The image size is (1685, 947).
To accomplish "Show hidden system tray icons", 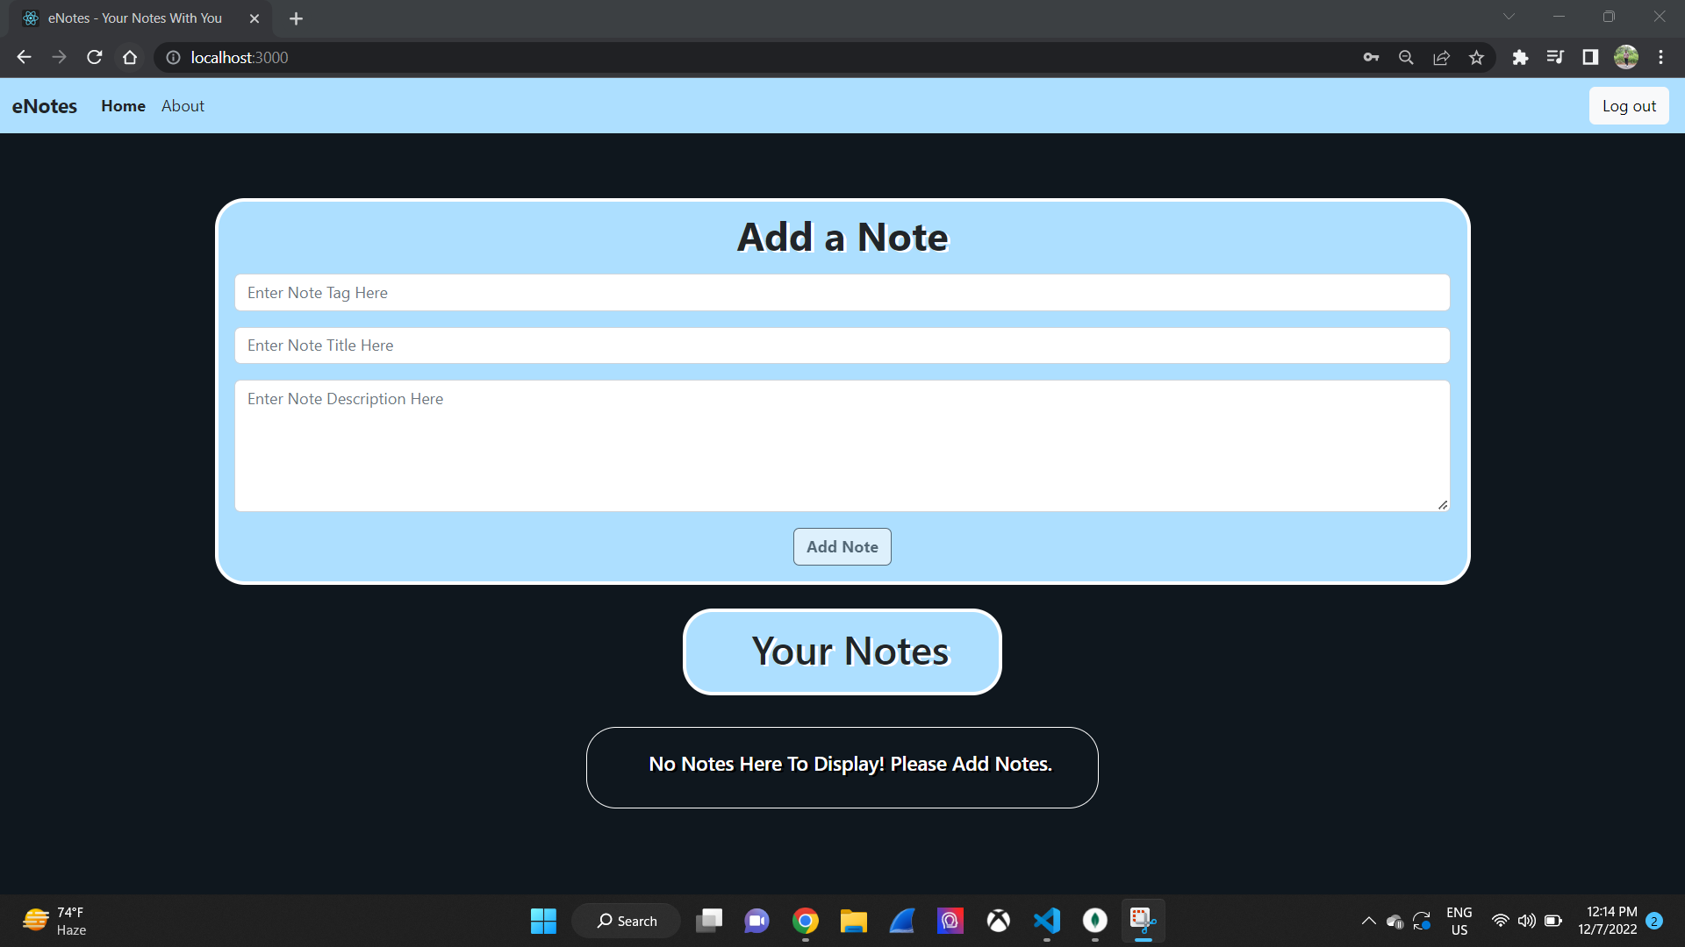I will tap(1367, 921).
